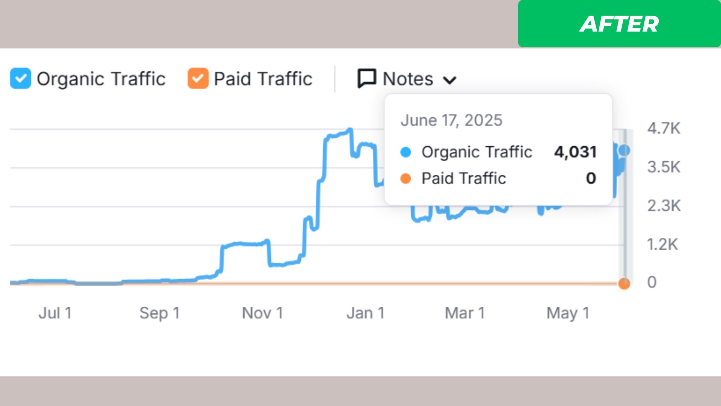Click the Organic Traffic legend text
Screen dimensions: 721x406
click(101, 79)
